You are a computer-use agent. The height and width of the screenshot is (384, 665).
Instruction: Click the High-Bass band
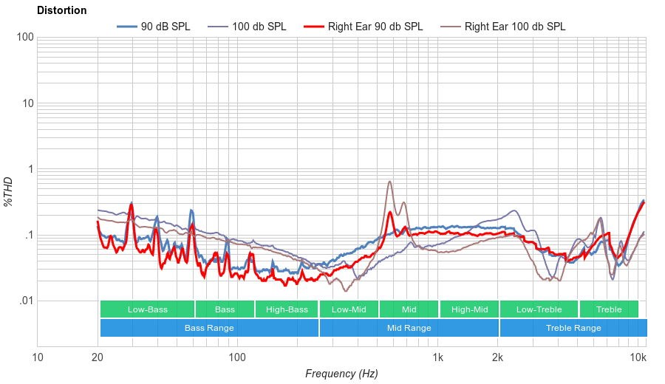287,309
